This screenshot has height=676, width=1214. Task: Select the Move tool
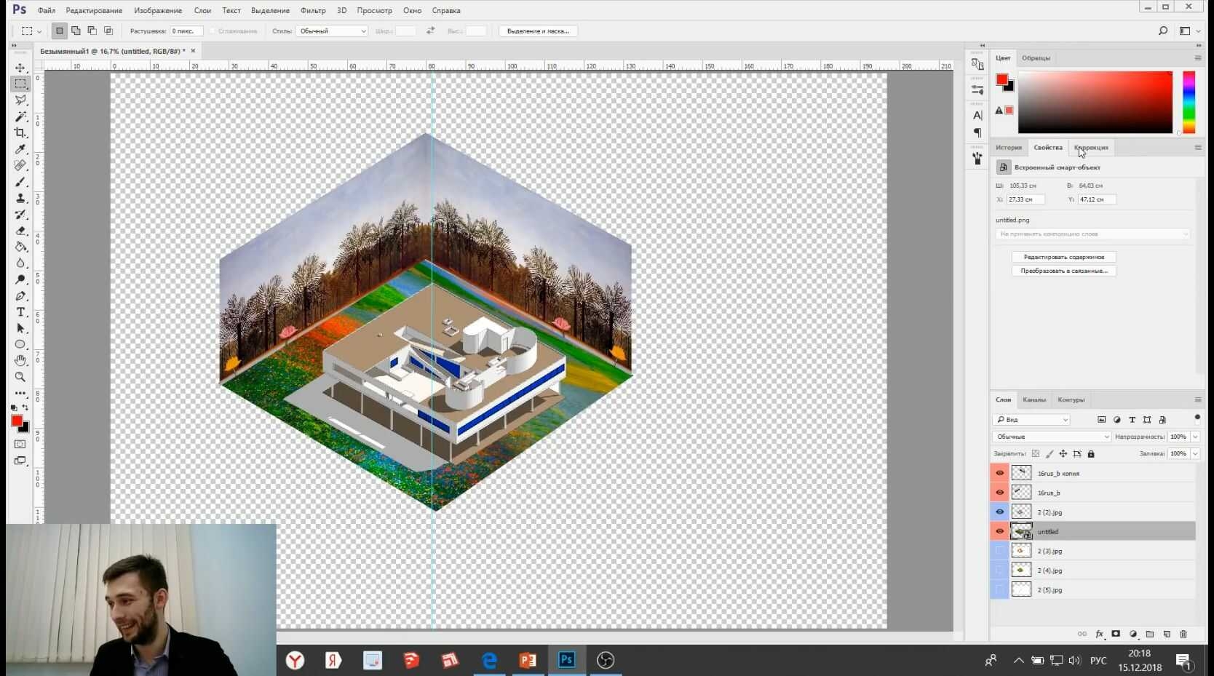point(20,68)
